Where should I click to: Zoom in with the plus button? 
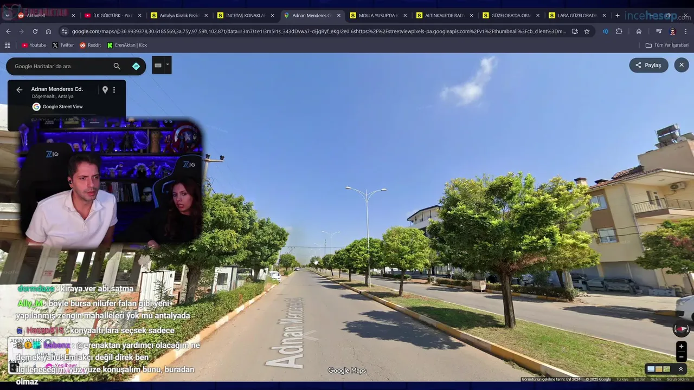pyautogui.click(x=682, y=346)
